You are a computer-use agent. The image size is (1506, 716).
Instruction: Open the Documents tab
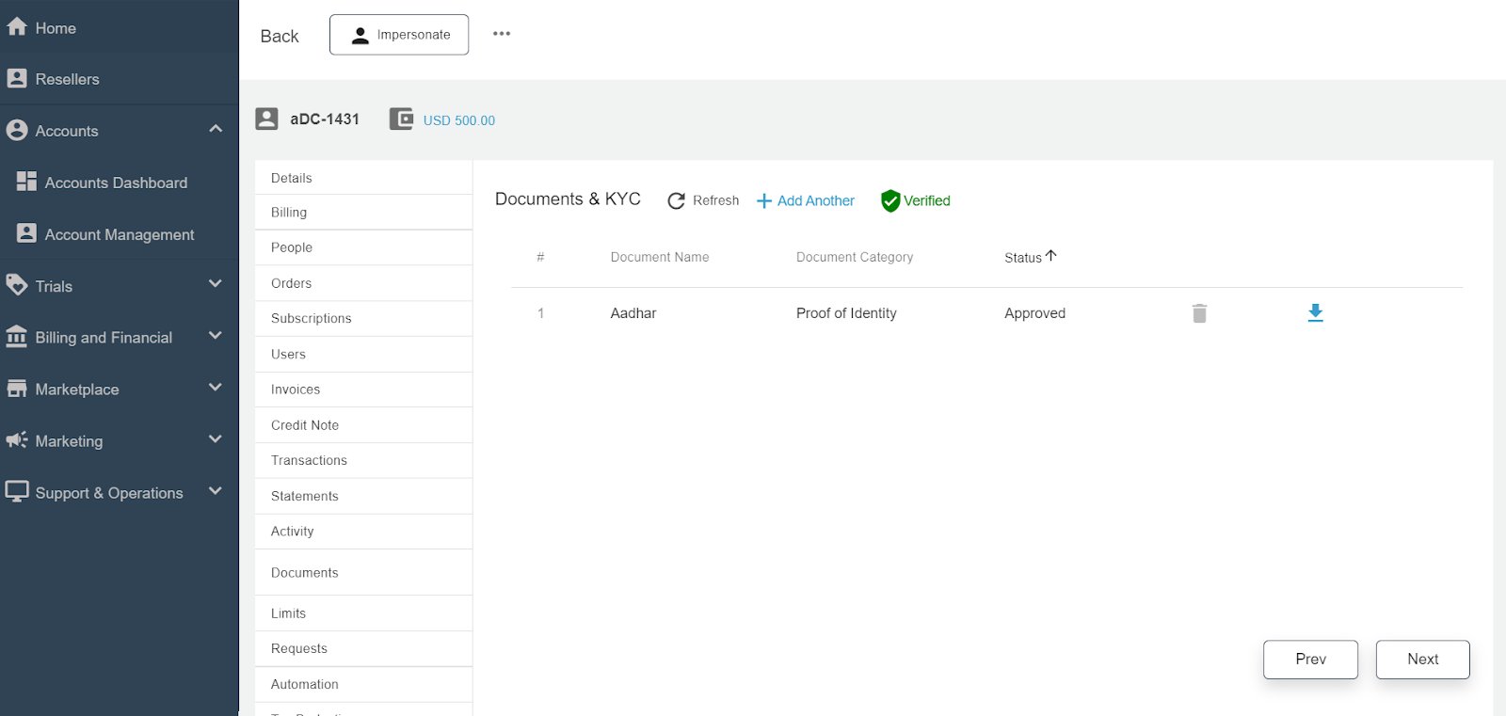pos(363,572)
